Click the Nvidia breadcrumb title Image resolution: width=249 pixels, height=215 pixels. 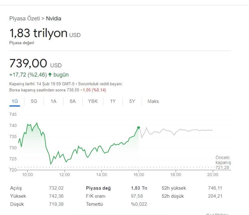point(54,19)
